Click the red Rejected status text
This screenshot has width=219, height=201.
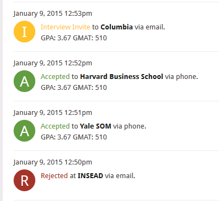click(x=54, y=176)
